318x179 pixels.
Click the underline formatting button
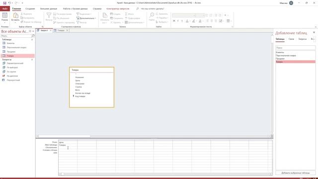click(182, 21)
